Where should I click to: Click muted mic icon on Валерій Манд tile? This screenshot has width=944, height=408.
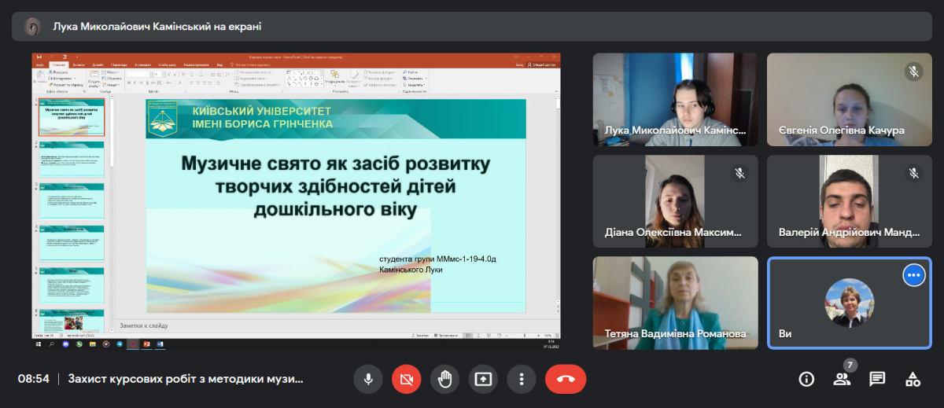[913, 173]
